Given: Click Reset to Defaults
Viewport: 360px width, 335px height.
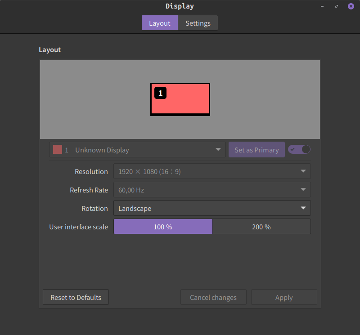Looking at the screenshot, I should coord(76,297).
